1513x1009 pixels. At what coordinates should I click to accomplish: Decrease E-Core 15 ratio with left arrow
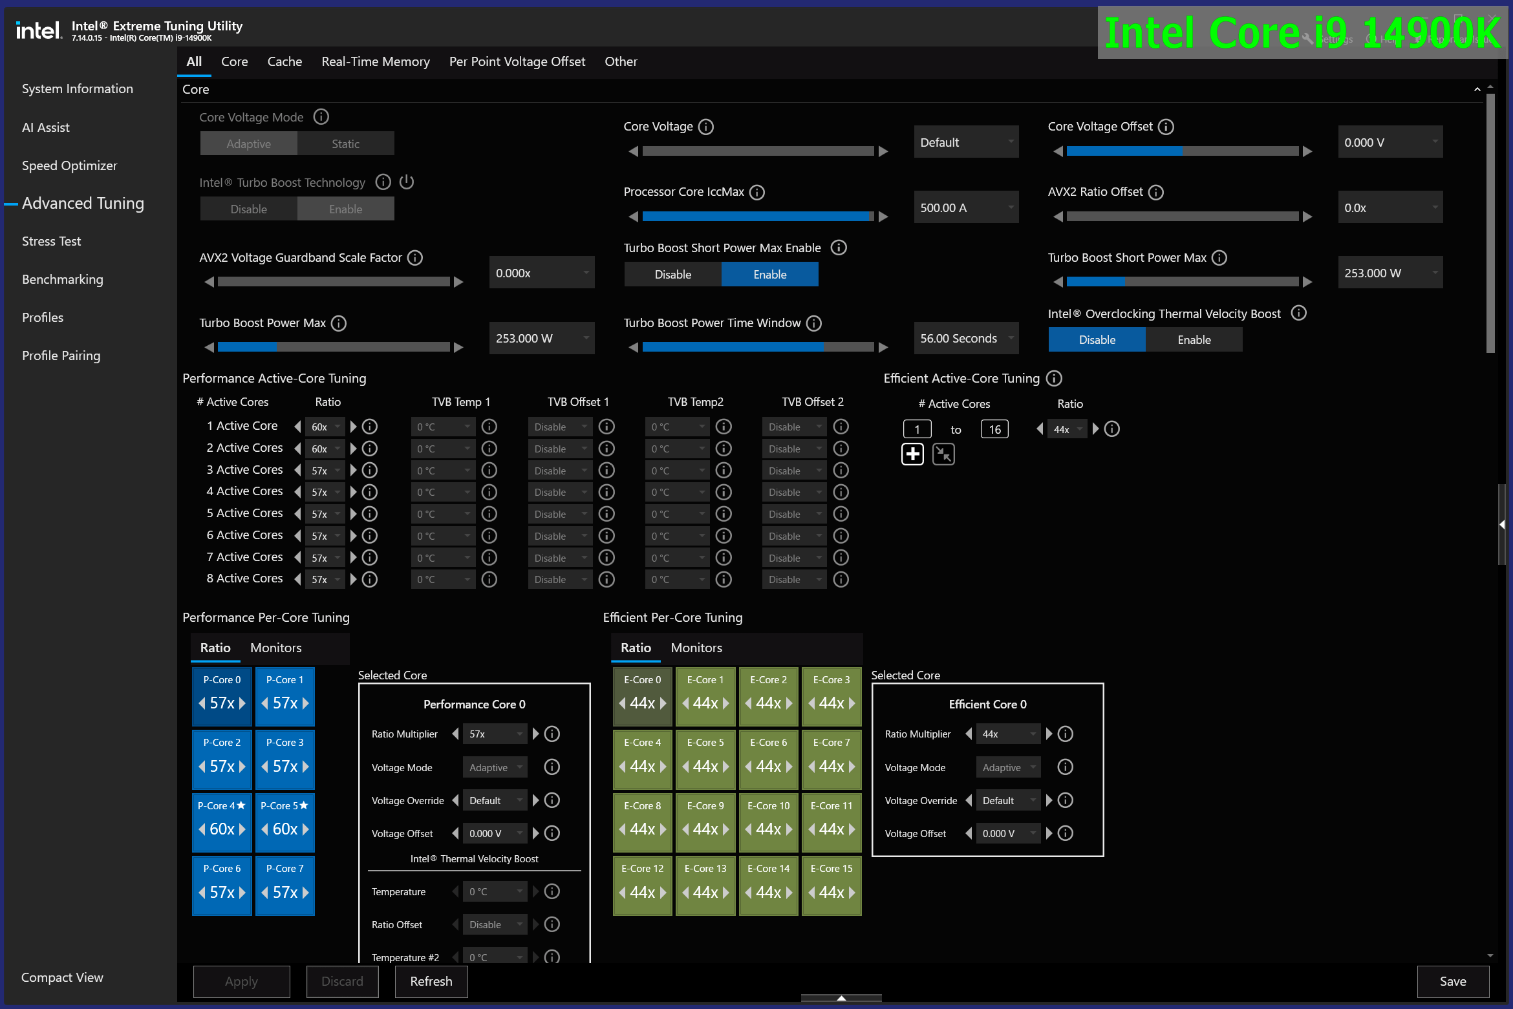[x=812, y=893]
